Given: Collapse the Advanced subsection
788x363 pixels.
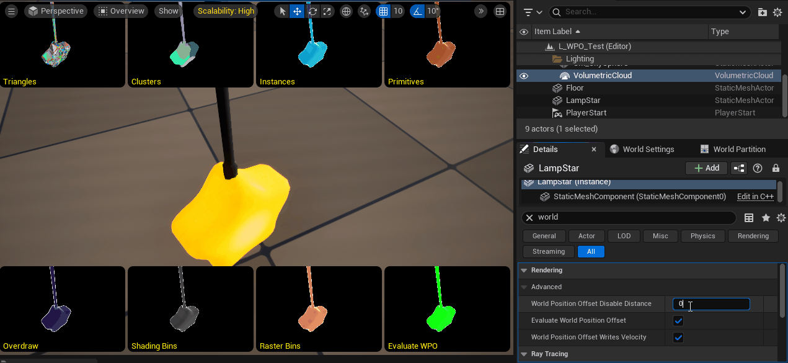Looking at the screenshot, I should (x=524, y=287).
